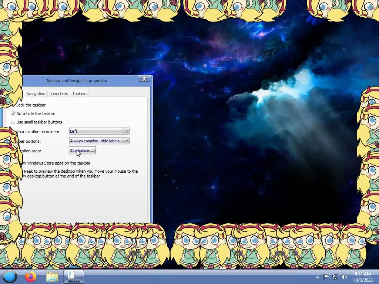Close the Taskbar and Navigation properties dialog

pos(144,78)
